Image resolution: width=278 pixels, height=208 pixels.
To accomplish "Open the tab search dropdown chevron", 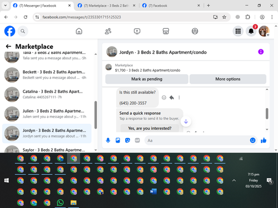I will click(x=6, y=6).
